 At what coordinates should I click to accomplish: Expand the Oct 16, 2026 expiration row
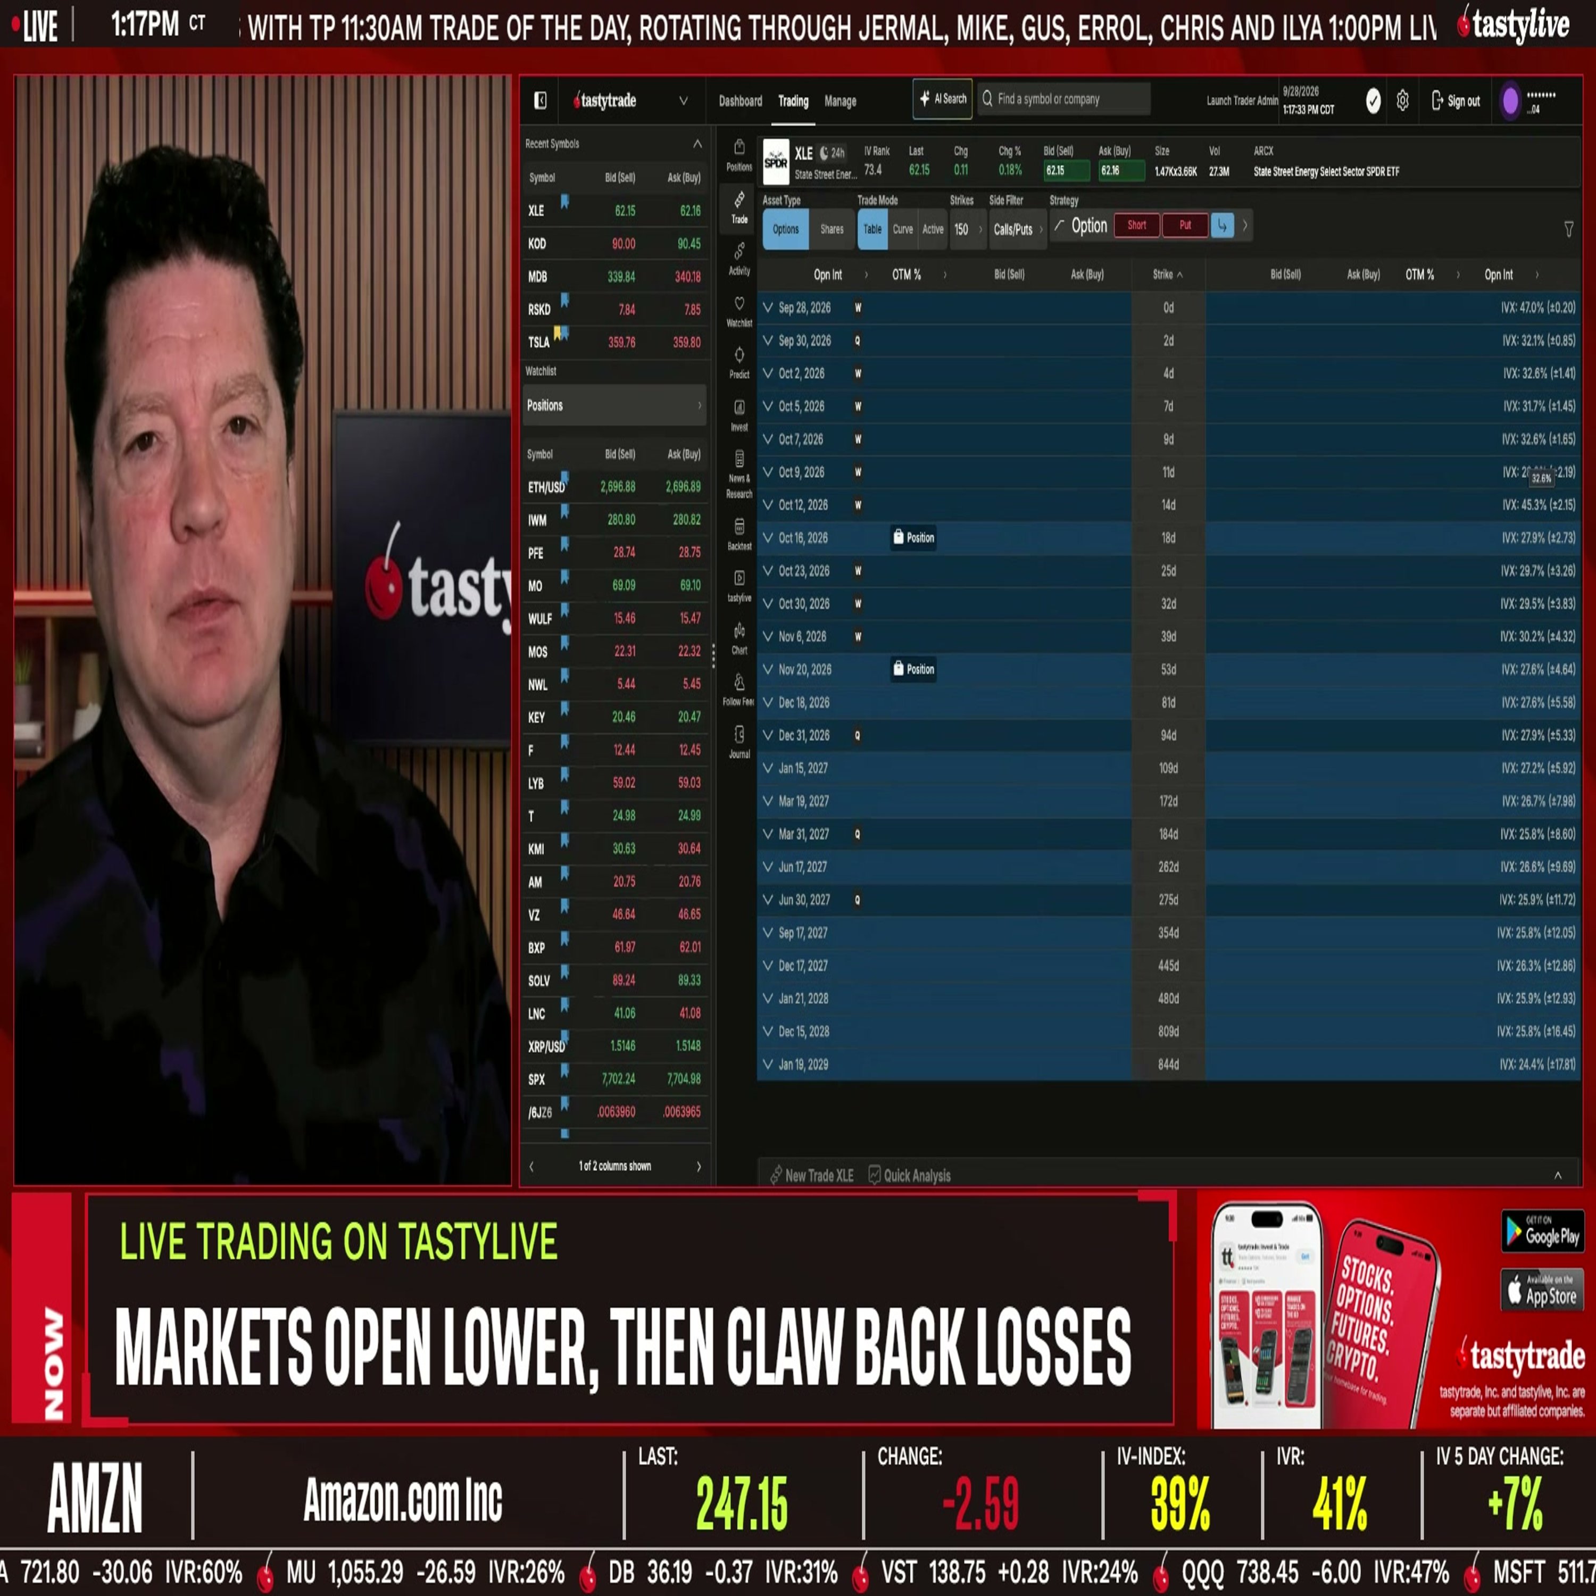pos(1169,538)
